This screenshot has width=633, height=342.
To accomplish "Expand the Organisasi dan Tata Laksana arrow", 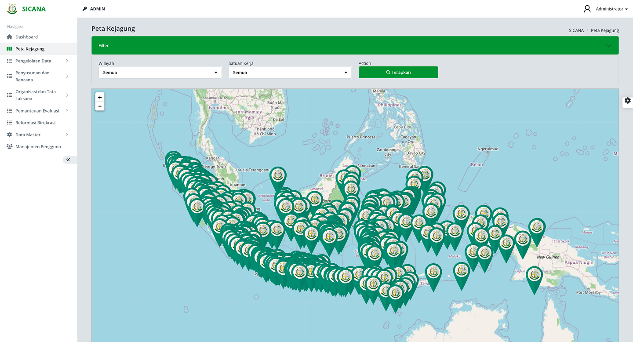I will [67, 95].
